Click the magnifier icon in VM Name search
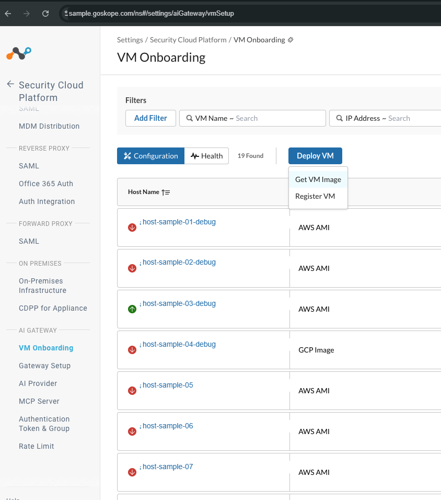This screenshot has height=500, width=441. pos(190,118)
